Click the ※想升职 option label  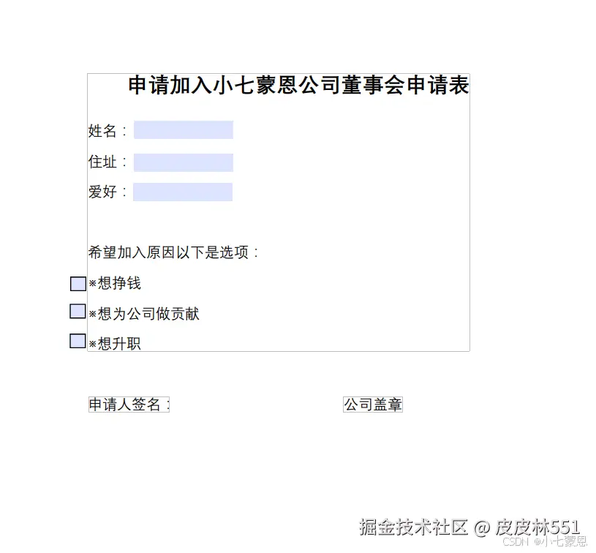[116, 342]
